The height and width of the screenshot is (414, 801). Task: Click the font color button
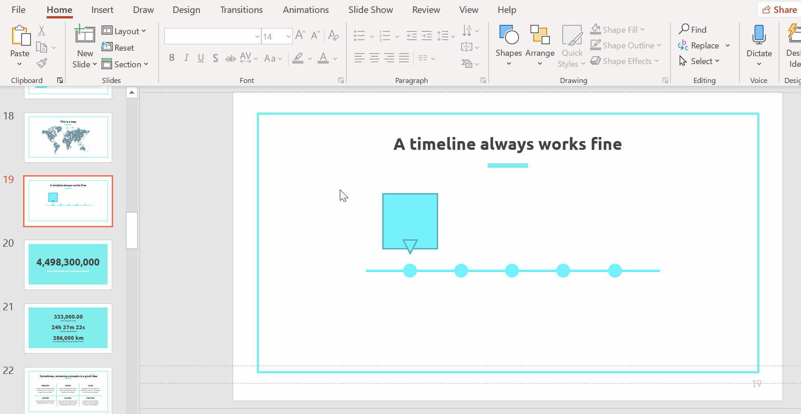click(x=323, y=58)
